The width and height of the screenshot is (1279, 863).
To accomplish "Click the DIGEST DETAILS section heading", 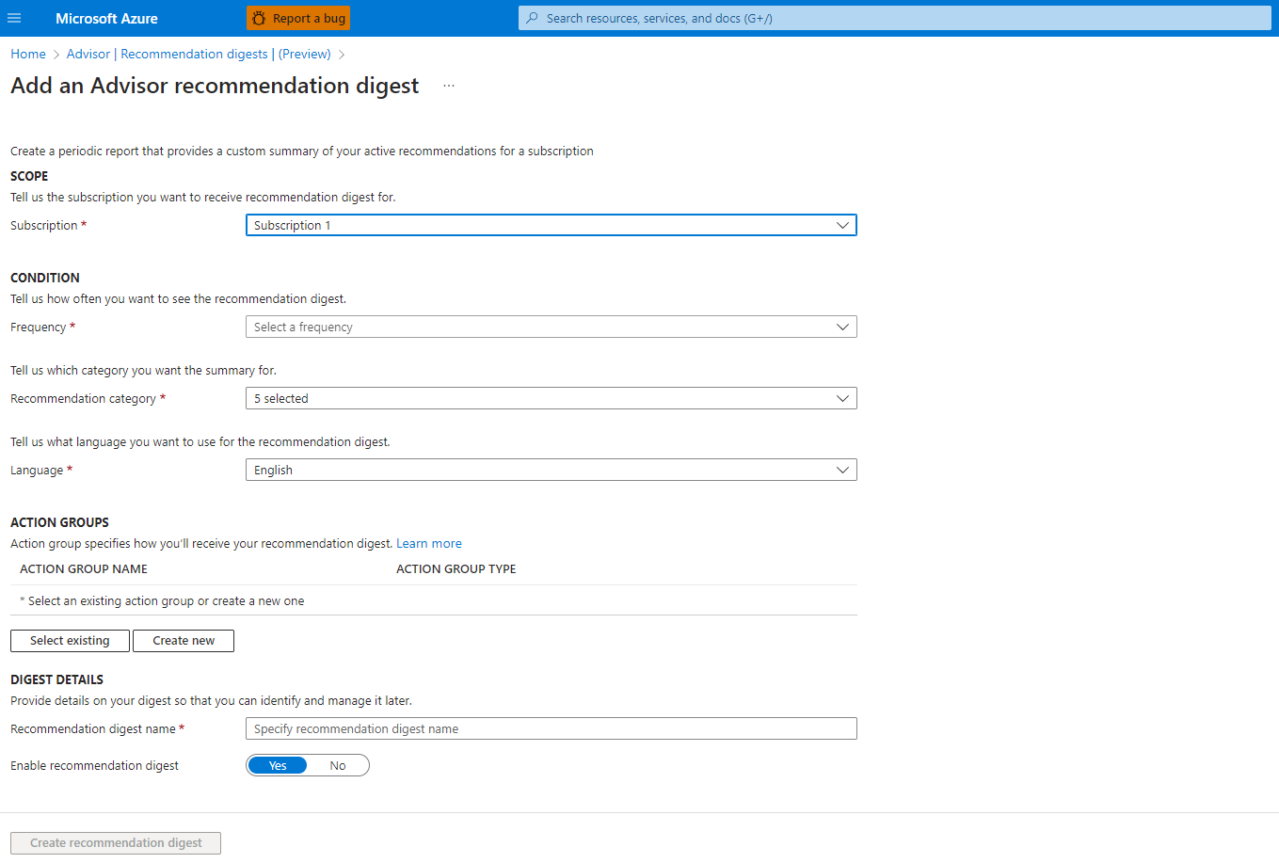I will pyautogui.click(x=56, y=679).
